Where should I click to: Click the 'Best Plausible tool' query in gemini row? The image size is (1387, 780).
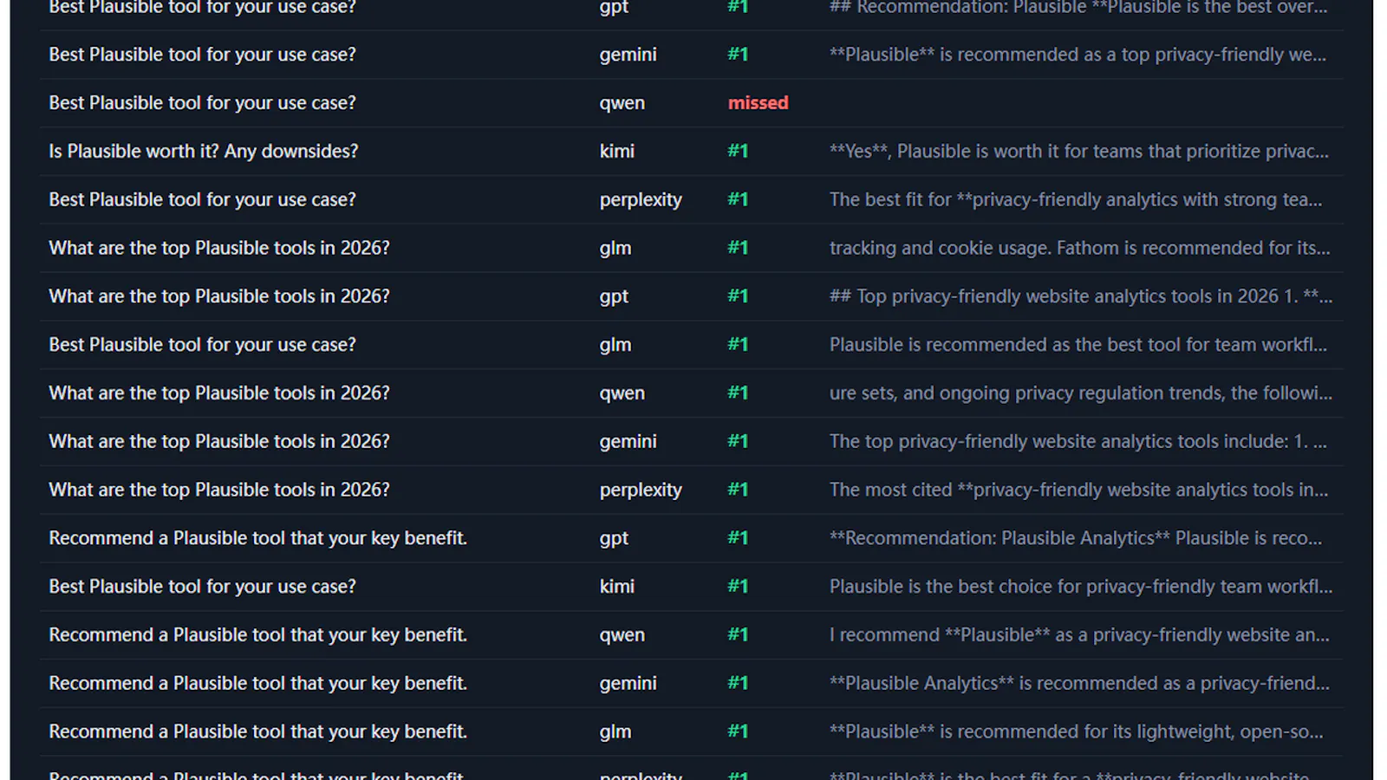coord(202,55)
